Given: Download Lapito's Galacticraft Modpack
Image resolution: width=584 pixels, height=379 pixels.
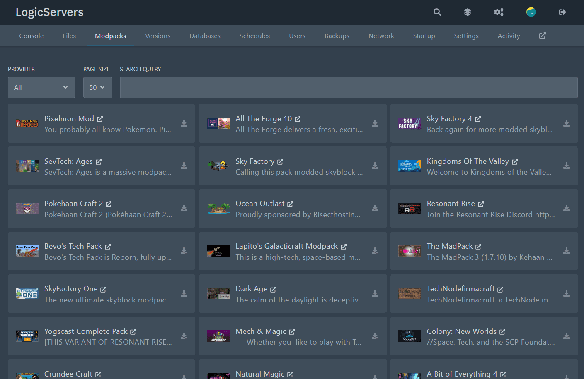Looking at the screenshot, I should click(x=375, y=251).
